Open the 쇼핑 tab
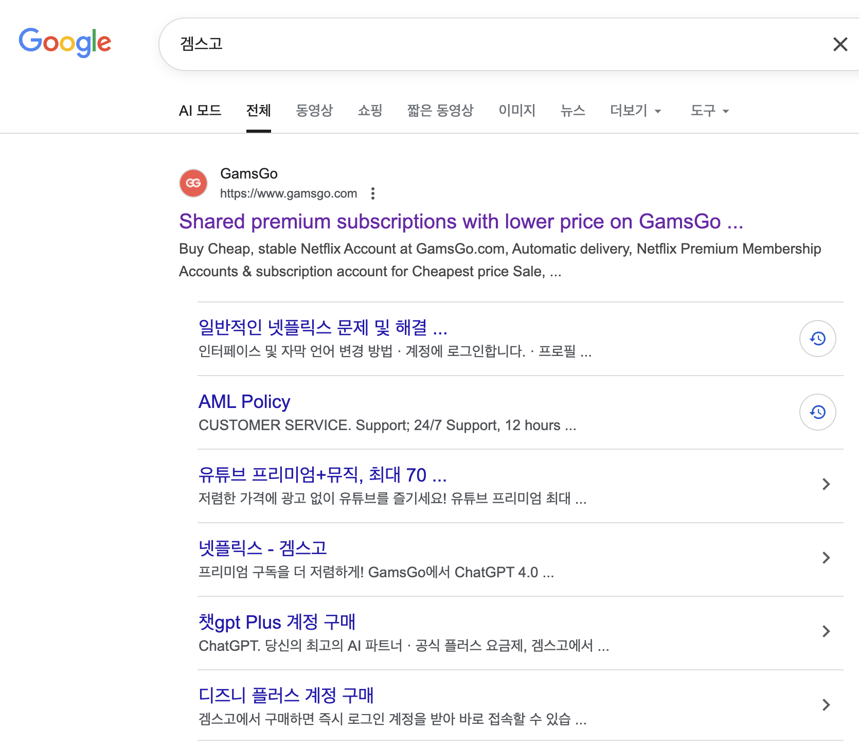This screenshot has width=859, height=746. (370, 111)
